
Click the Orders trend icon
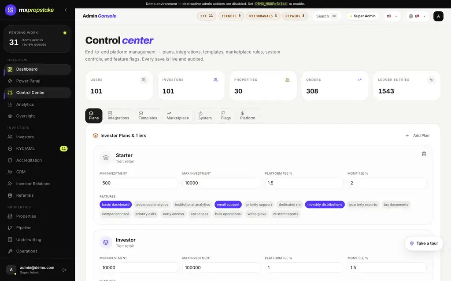[x=359, y=80]
